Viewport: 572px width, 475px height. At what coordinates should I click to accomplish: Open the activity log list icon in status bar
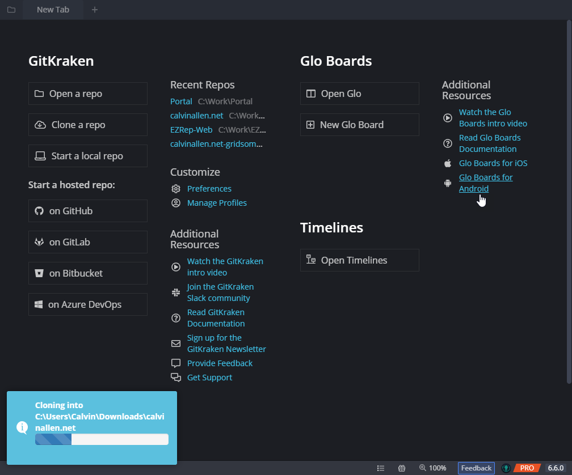(x=381, y=468)
